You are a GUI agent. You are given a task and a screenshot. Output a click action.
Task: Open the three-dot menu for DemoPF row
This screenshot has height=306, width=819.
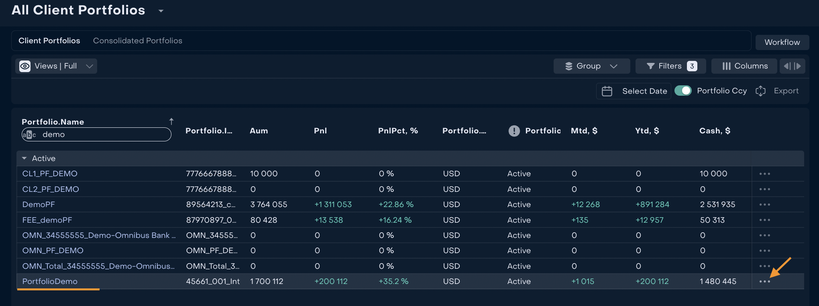[x=764, y=205]
